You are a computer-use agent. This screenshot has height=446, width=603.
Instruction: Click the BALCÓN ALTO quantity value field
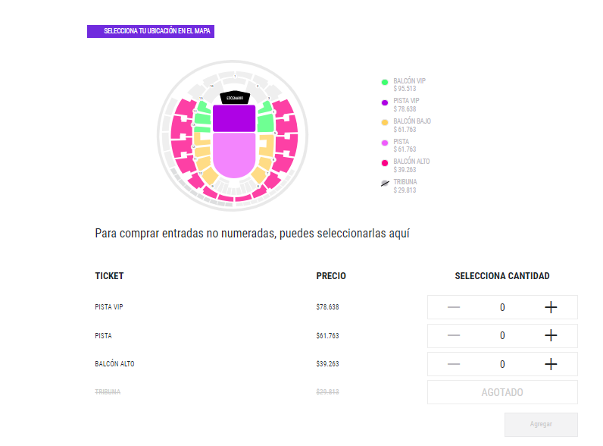502,364
